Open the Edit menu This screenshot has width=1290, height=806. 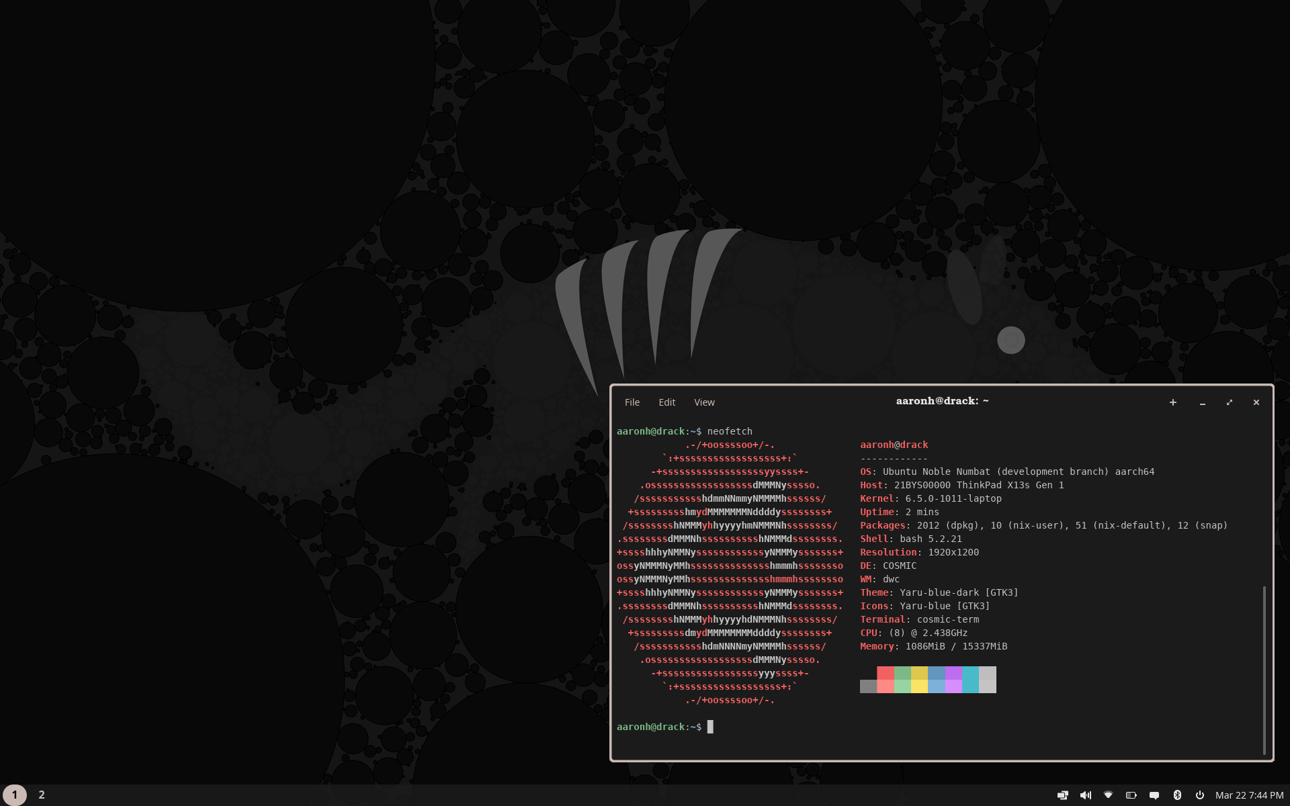pos(666,402)
